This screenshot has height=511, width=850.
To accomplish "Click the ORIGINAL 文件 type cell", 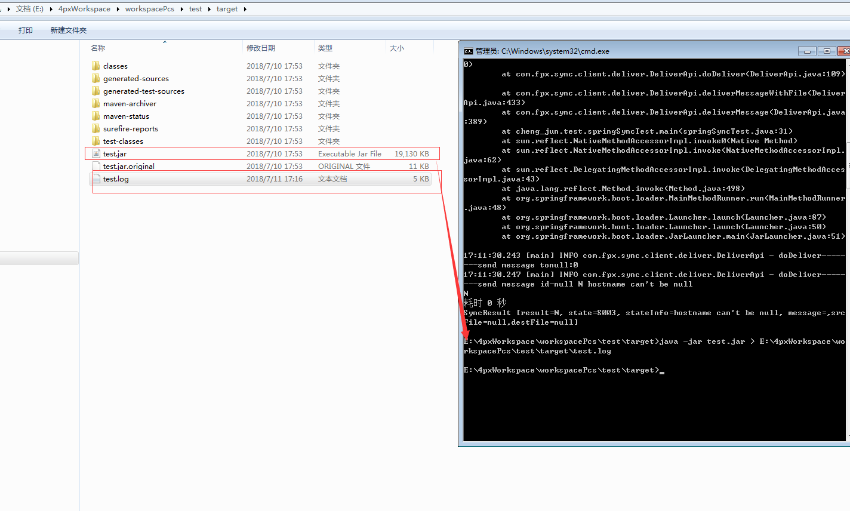I will pyautogui.click(x=344, y=167).
